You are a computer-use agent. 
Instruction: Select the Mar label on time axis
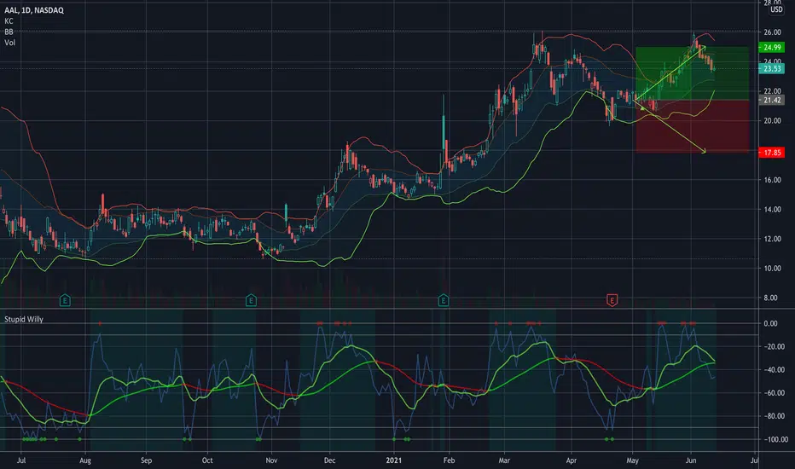tap(504, 460)
